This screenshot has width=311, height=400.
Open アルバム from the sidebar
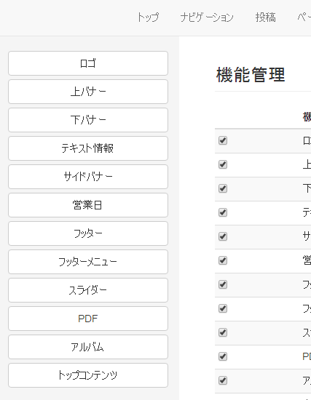(x=88, y=347)
